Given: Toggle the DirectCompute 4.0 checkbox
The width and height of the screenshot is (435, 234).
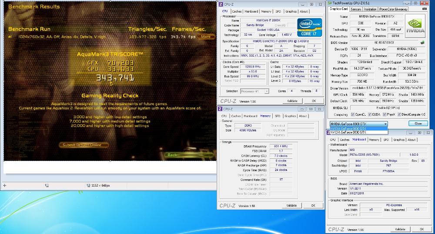Looking at the screenshot, I should point(399,114).
